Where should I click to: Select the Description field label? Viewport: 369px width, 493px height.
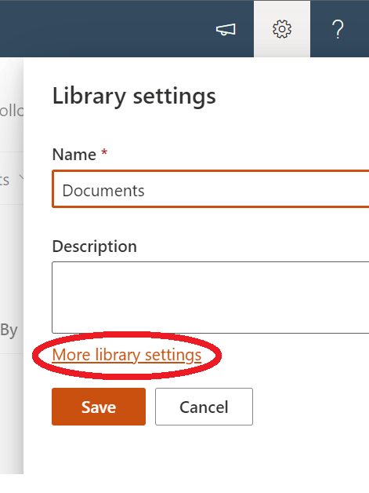pyautogui.click(x=95, y=246)
